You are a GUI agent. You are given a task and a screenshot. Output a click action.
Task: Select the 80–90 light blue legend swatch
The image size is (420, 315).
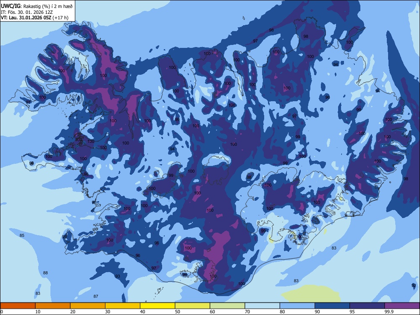(x=297, y=306)
